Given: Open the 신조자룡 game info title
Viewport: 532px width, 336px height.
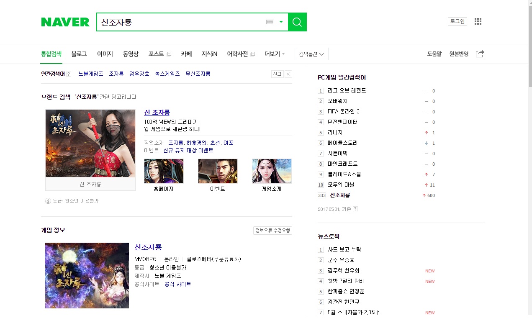Looking at the screenshot, I should point(148,247).
